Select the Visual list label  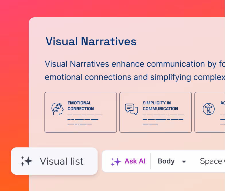point(61,161)
